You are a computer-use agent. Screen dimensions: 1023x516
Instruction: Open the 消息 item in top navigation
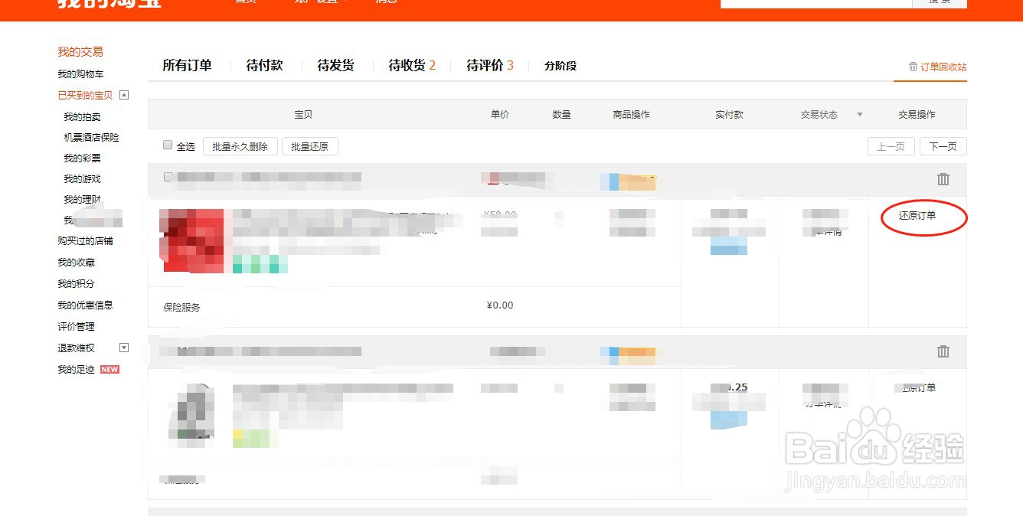385,2
